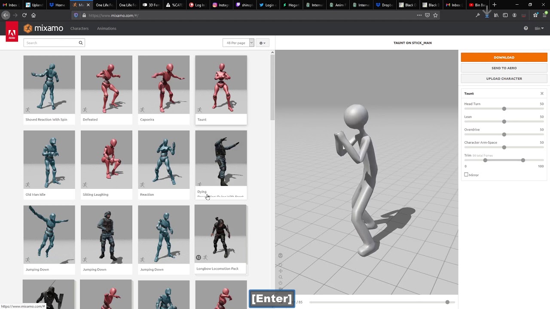Open the Characters tab
The image size is (550, 309).
[79, 28]
